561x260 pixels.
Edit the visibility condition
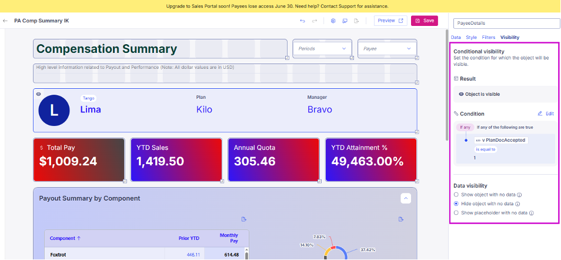tap(546, 114)
